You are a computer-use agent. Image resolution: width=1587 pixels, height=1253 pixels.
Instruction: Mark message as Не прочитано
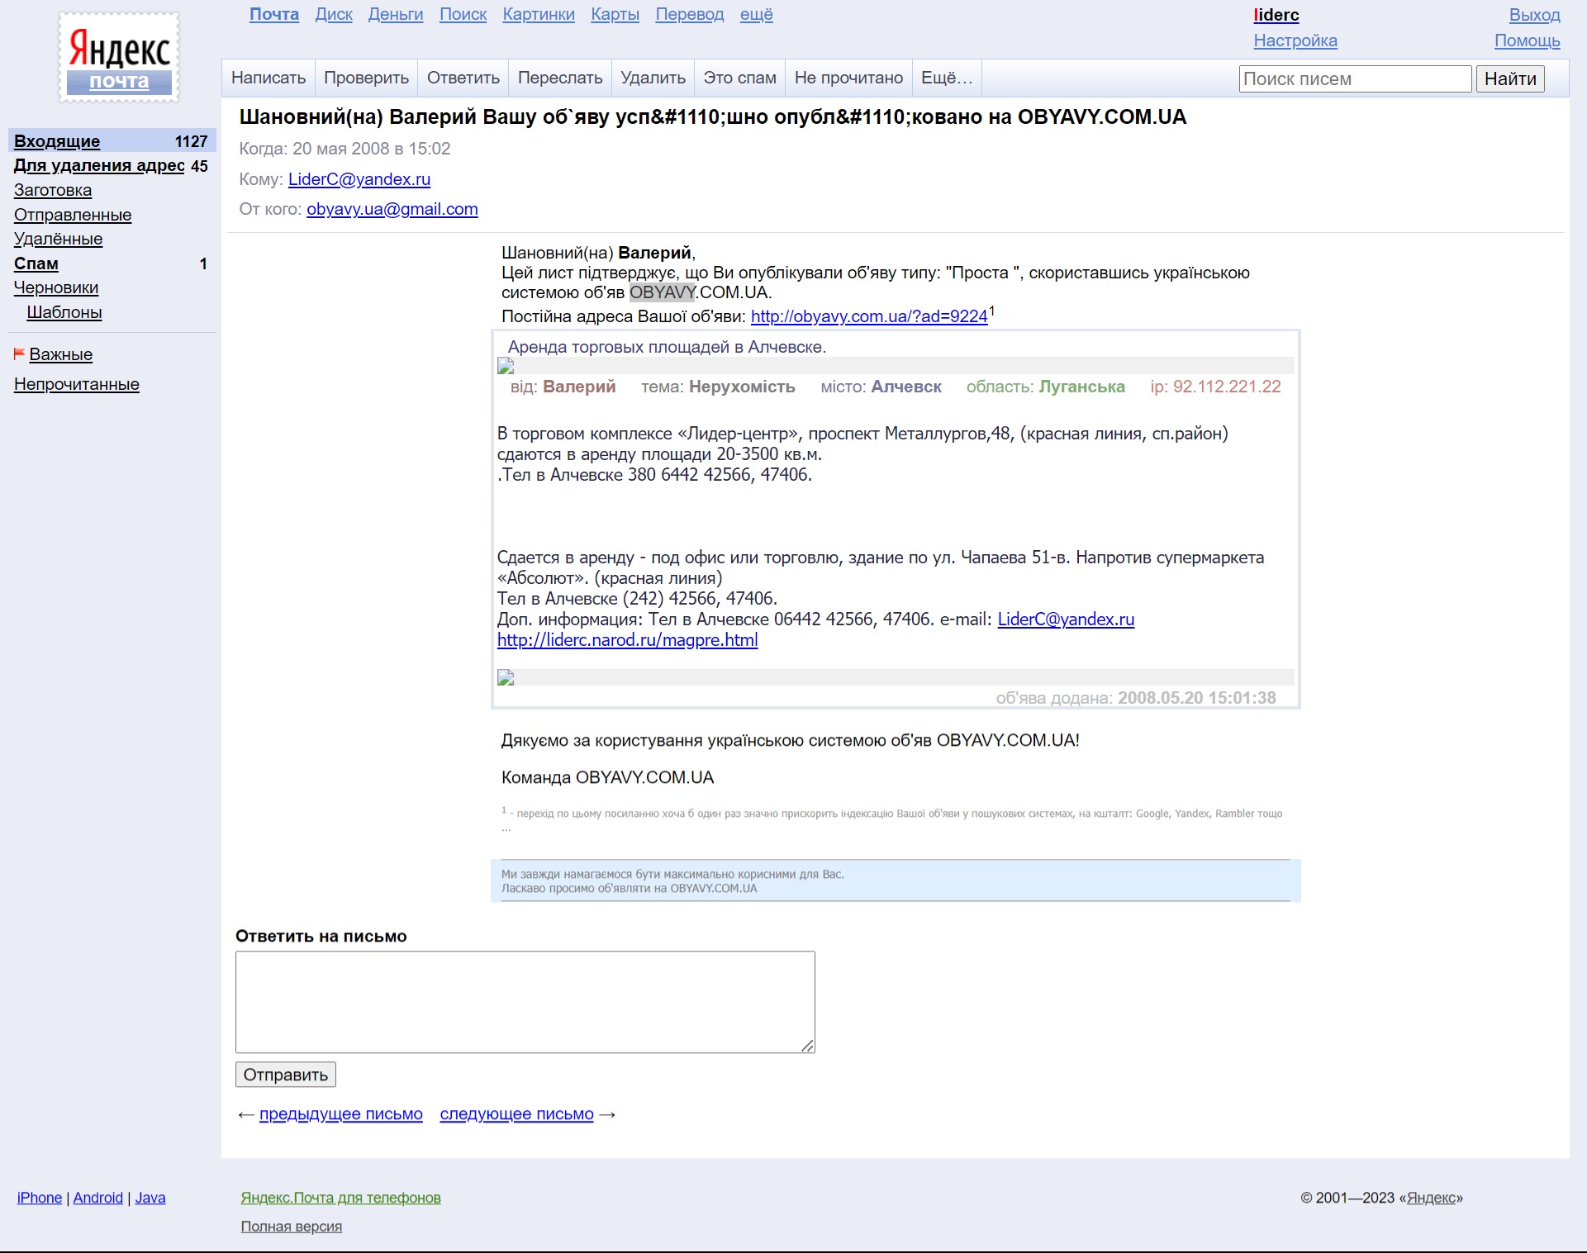point(848,78)
